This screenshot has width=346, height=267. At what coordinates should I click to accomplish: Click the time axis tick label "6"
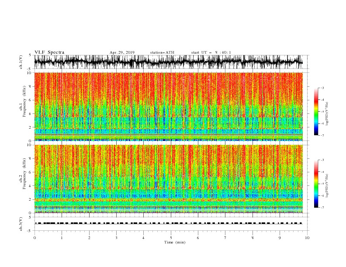(x=198, y=238)
